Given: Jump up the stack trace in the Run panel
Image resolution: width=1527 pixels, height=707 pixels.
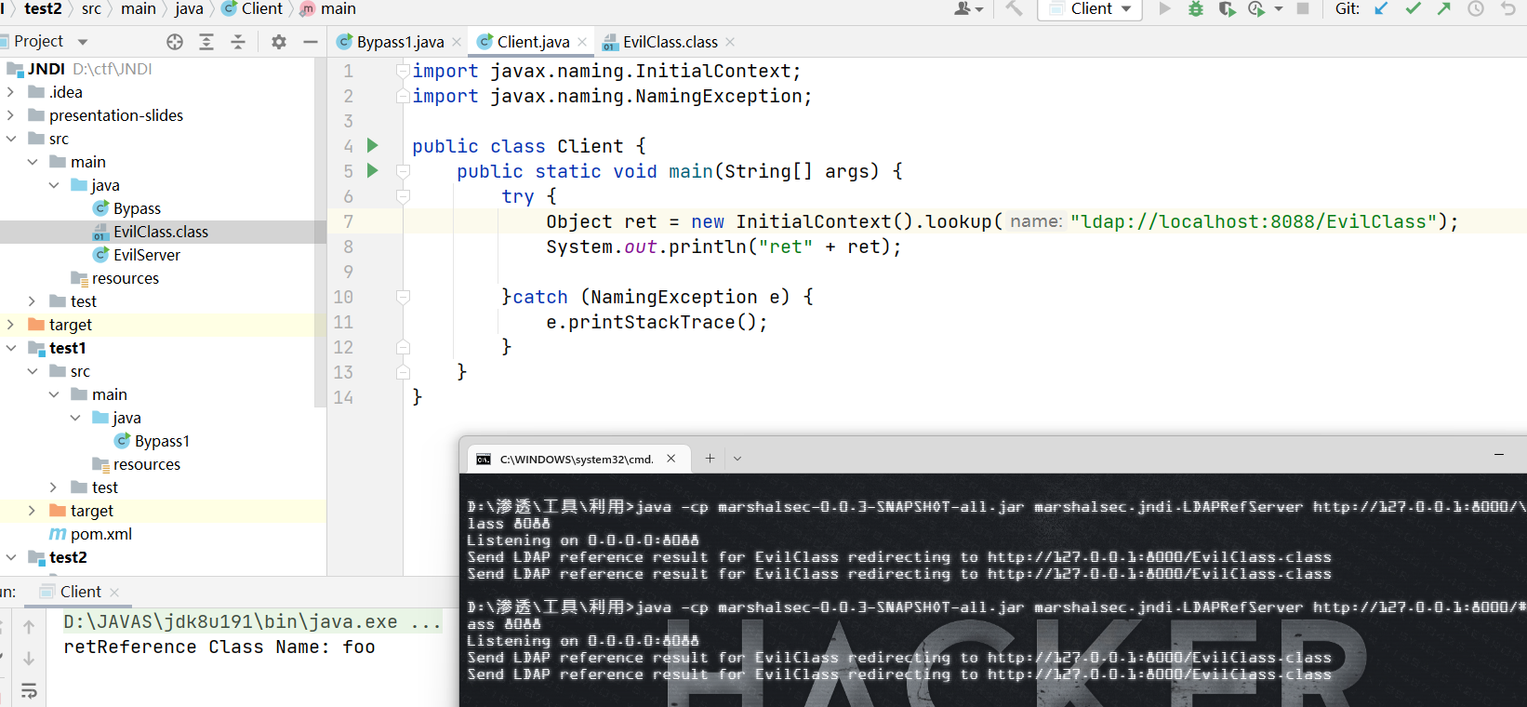Looking at the screenshot, I should click(29, 626).
